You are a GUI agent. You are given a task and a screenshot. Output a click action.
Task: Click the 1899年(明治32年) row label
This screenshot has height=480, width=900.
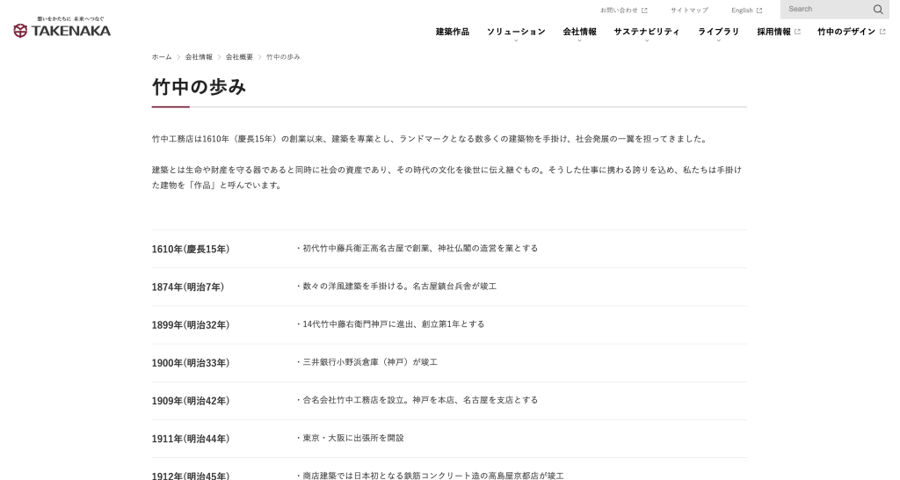pos(191,325)
